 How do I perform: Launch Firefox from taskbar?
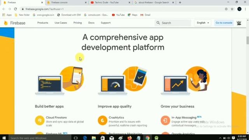130,138
